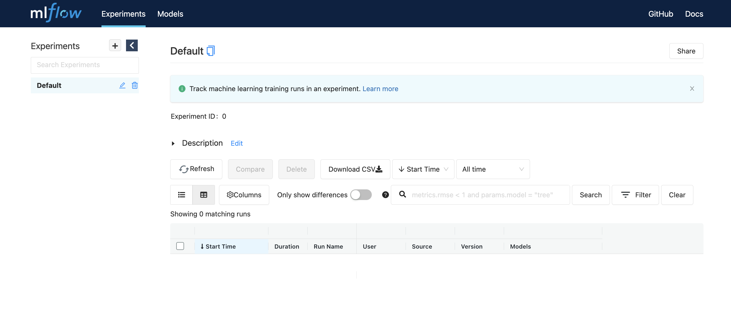Open search syntax help via the question mark icon

coord(385,195)
